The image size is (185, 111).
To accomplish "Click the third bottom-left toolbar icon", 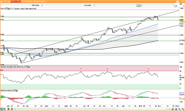I will tap(8, 109).
